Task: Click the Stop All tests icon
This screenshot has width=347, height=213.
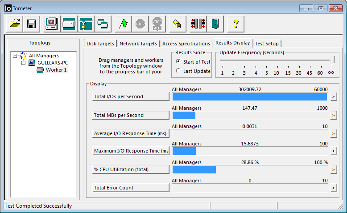Action: pyautogui.click(x=157, y=24)
